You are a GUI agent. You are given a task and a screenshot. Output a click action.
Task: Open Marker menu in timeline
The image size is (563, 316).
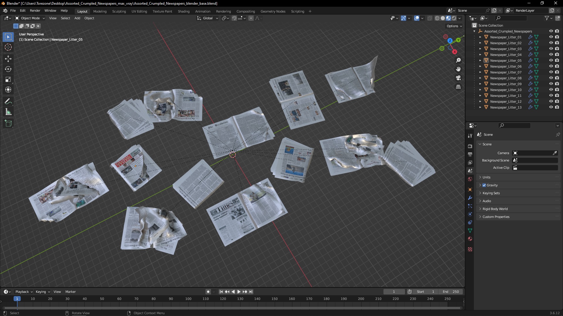[70, 292]
